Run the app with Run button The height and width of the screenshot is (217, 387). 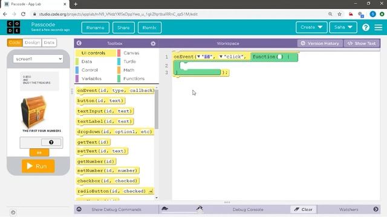coord(38,166)
